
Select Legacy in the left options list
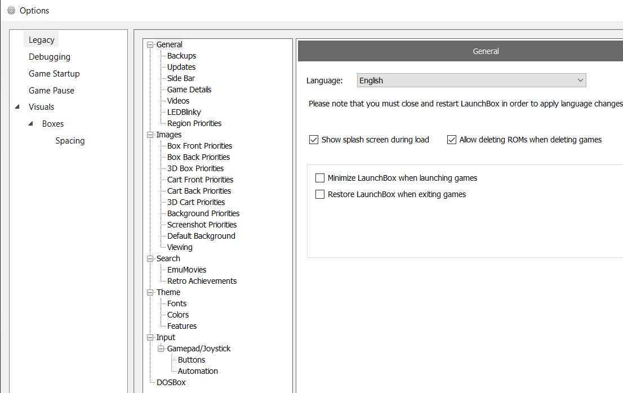[41, 40]
